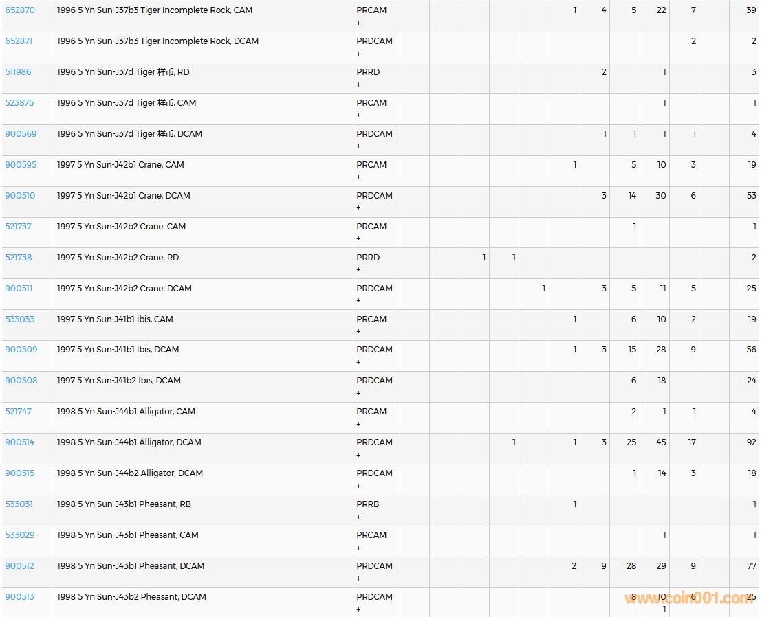Follow the 900569 Tiger DCAM link
This screenshot has height=617, width=762.
pos(21,134)
